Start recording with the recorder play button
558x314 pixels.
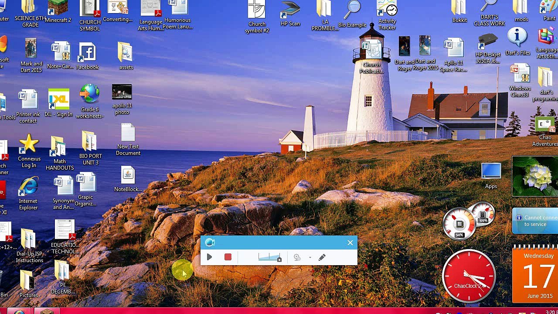tap(209, 257)
